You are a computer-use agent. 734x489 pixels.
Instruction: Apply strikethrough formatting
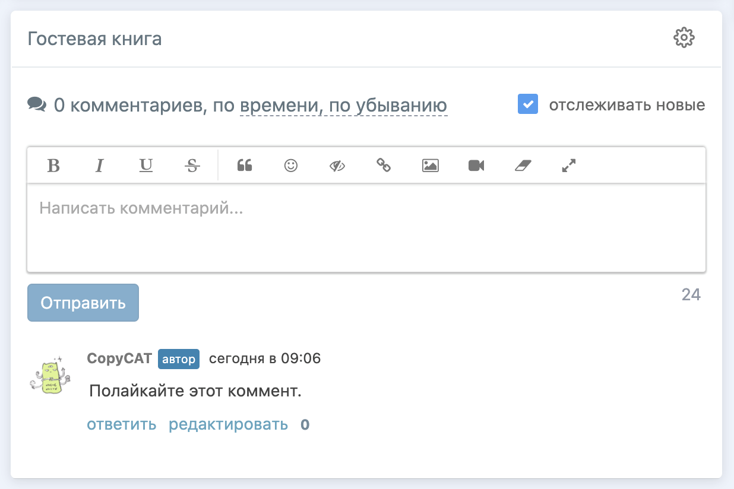click(x=192, y=166)
